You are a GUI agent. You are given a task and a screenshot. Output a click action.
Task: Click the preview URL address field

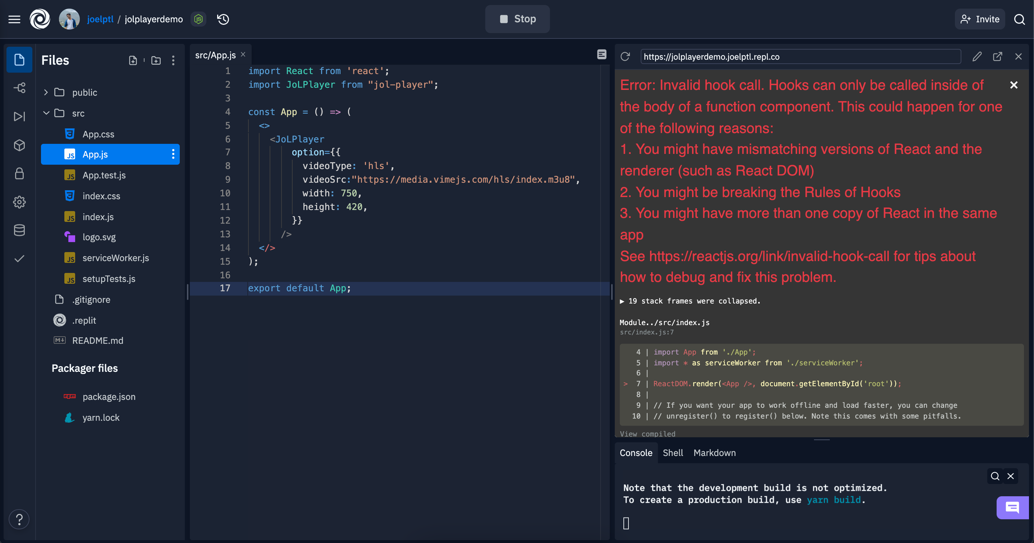pos(800,56)
